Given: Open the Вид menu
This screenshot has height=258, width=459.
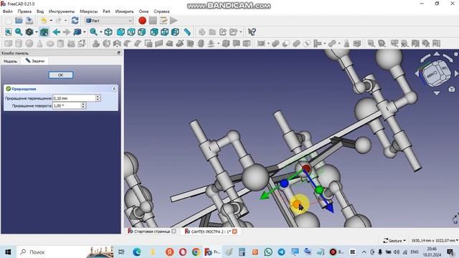Looking at the screenshot, I should (40, 11).
